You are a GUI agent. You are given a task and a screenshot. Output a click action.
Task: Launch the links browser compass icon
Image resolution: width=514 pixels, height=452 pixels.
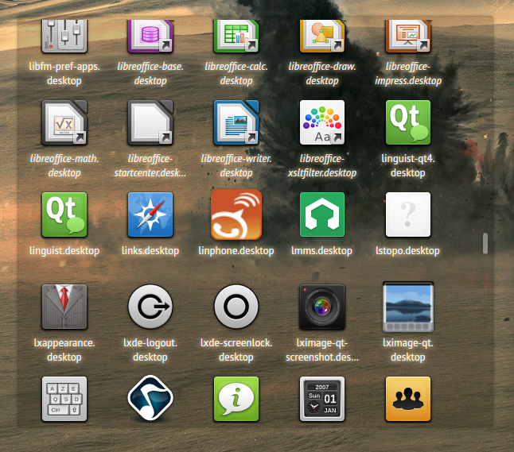150,214
